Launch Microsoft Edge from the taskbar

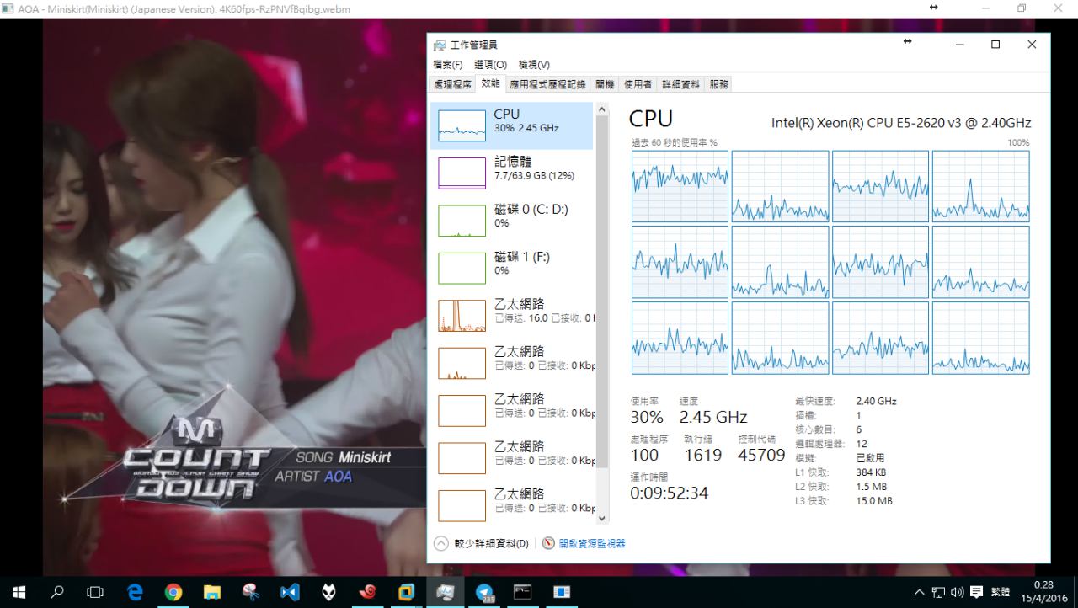pyautogui.click(x=135, y=592)
